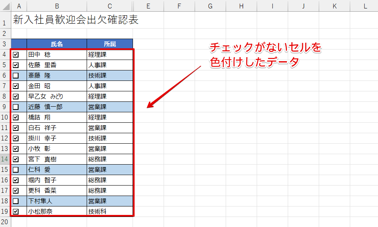Tick the empty checkbox for 近藤 慎一郎
The width and height of the screenshot is (378, 227).
pos(16,107)
